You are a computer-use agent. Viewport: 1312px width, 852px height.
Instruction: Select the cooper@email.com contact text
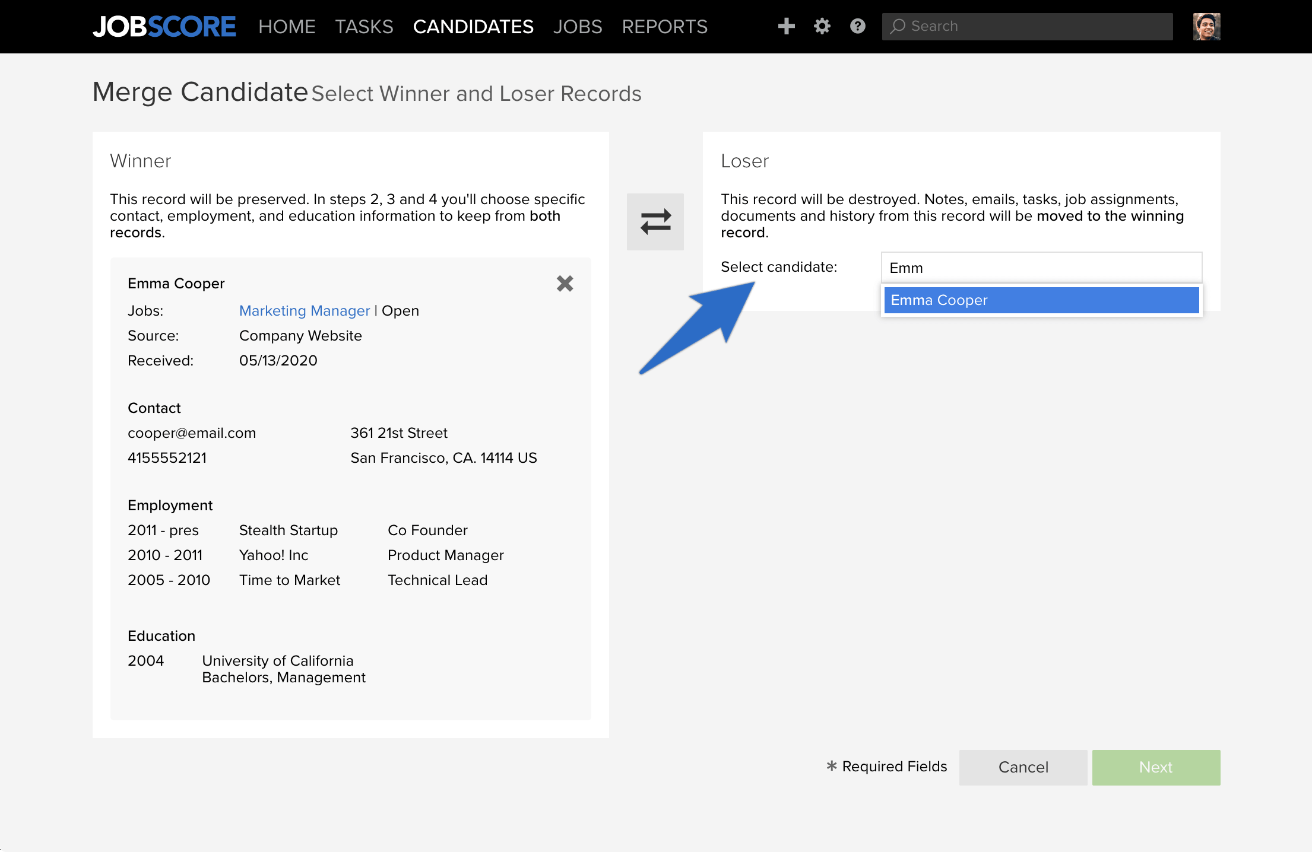tap(192, 433)
